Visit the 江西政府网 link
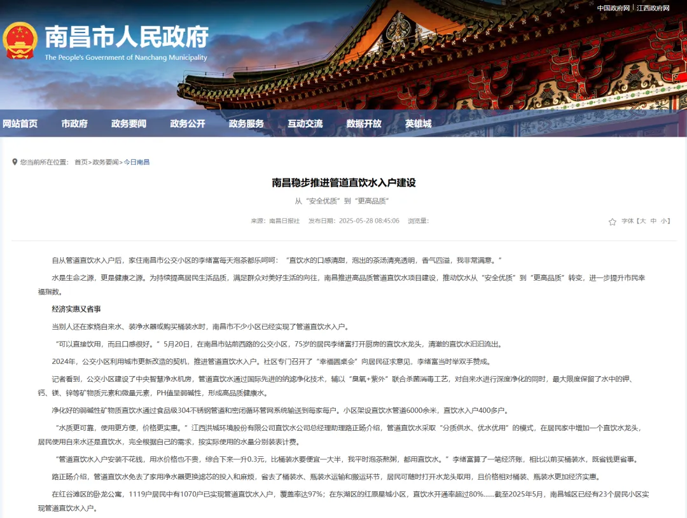This screenshot has width=687, height=518. pos(653,8)
